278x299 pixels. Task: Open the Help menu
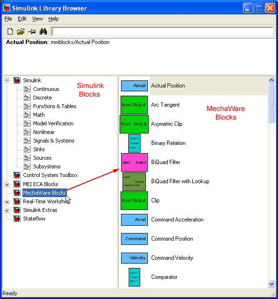(x=54, y=19)
